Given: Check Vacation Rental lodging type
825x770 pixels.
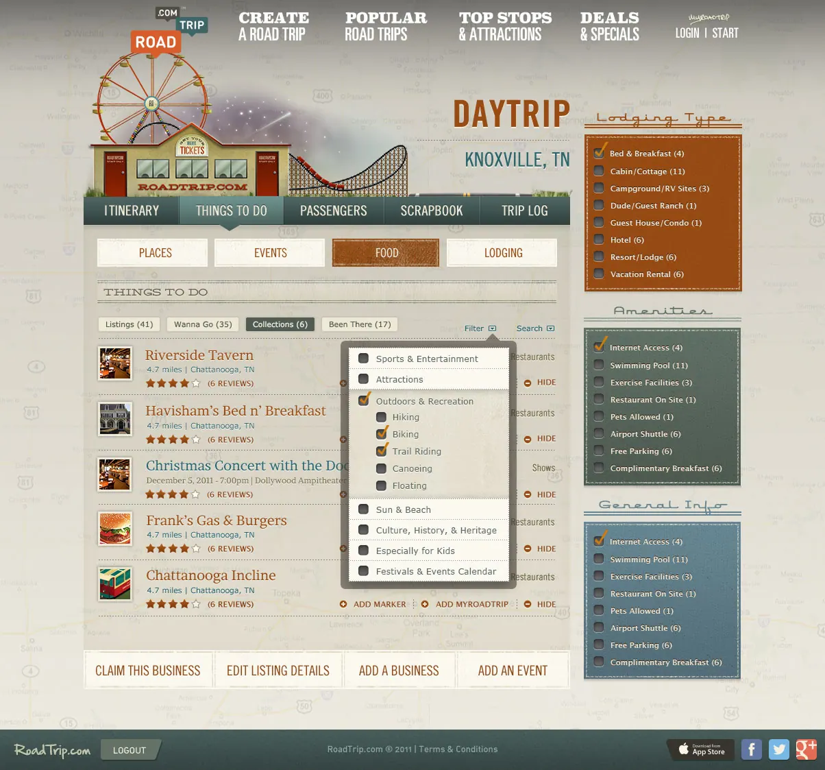Looking at the screenshot, I should (599, 274).
